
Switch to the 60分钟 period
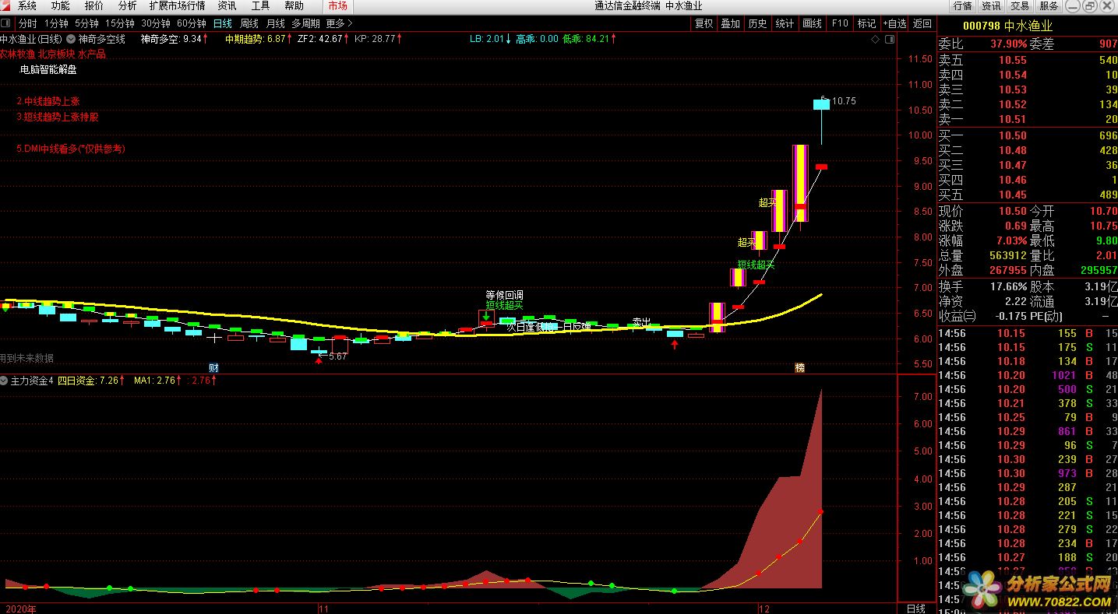(192, 23)
